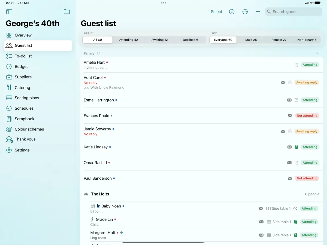Screen dimensions: 327x245
Task: Click the notes icon for Omar Rashid
Action: click(x=296, y=163)
